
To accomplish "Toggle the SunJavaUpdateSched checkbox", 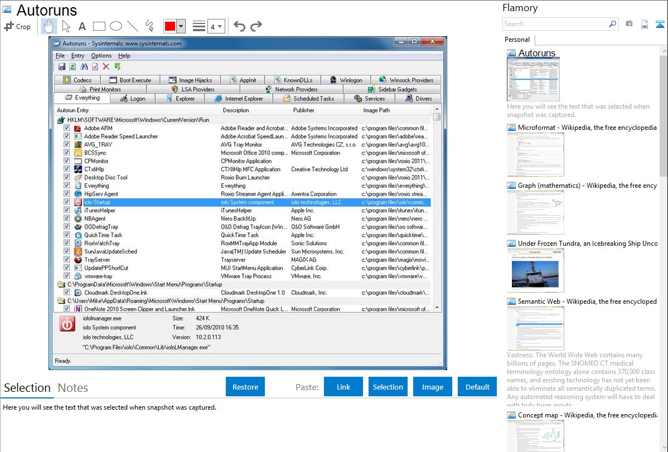I will coord(67,251).
